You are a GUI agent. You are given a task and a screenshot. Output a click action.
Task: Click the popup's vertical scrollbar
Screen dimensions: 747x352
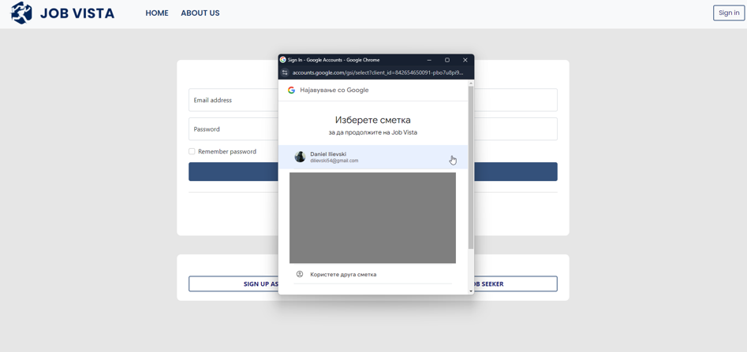[471, 165]
